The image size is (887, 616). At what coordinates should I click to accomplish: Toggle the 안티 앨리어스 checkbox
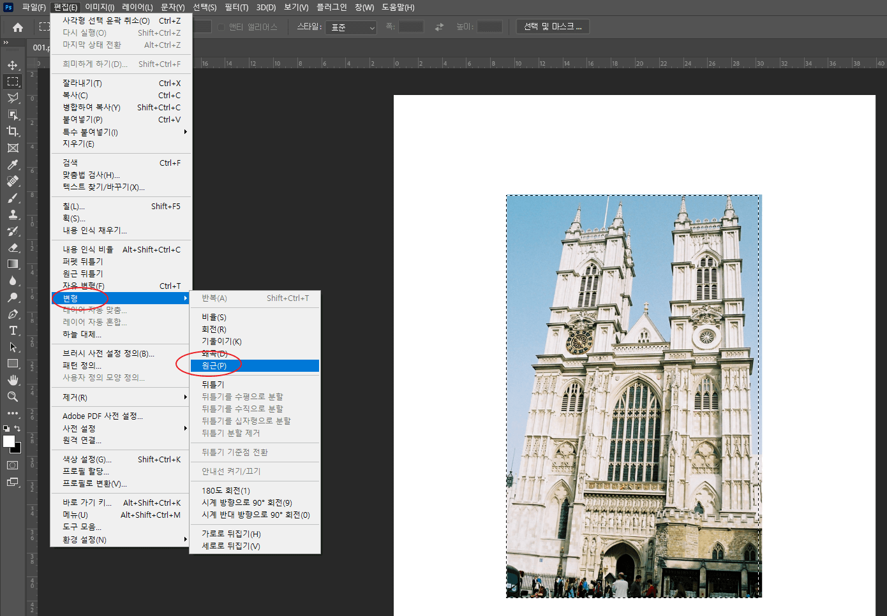pos(221,27)
